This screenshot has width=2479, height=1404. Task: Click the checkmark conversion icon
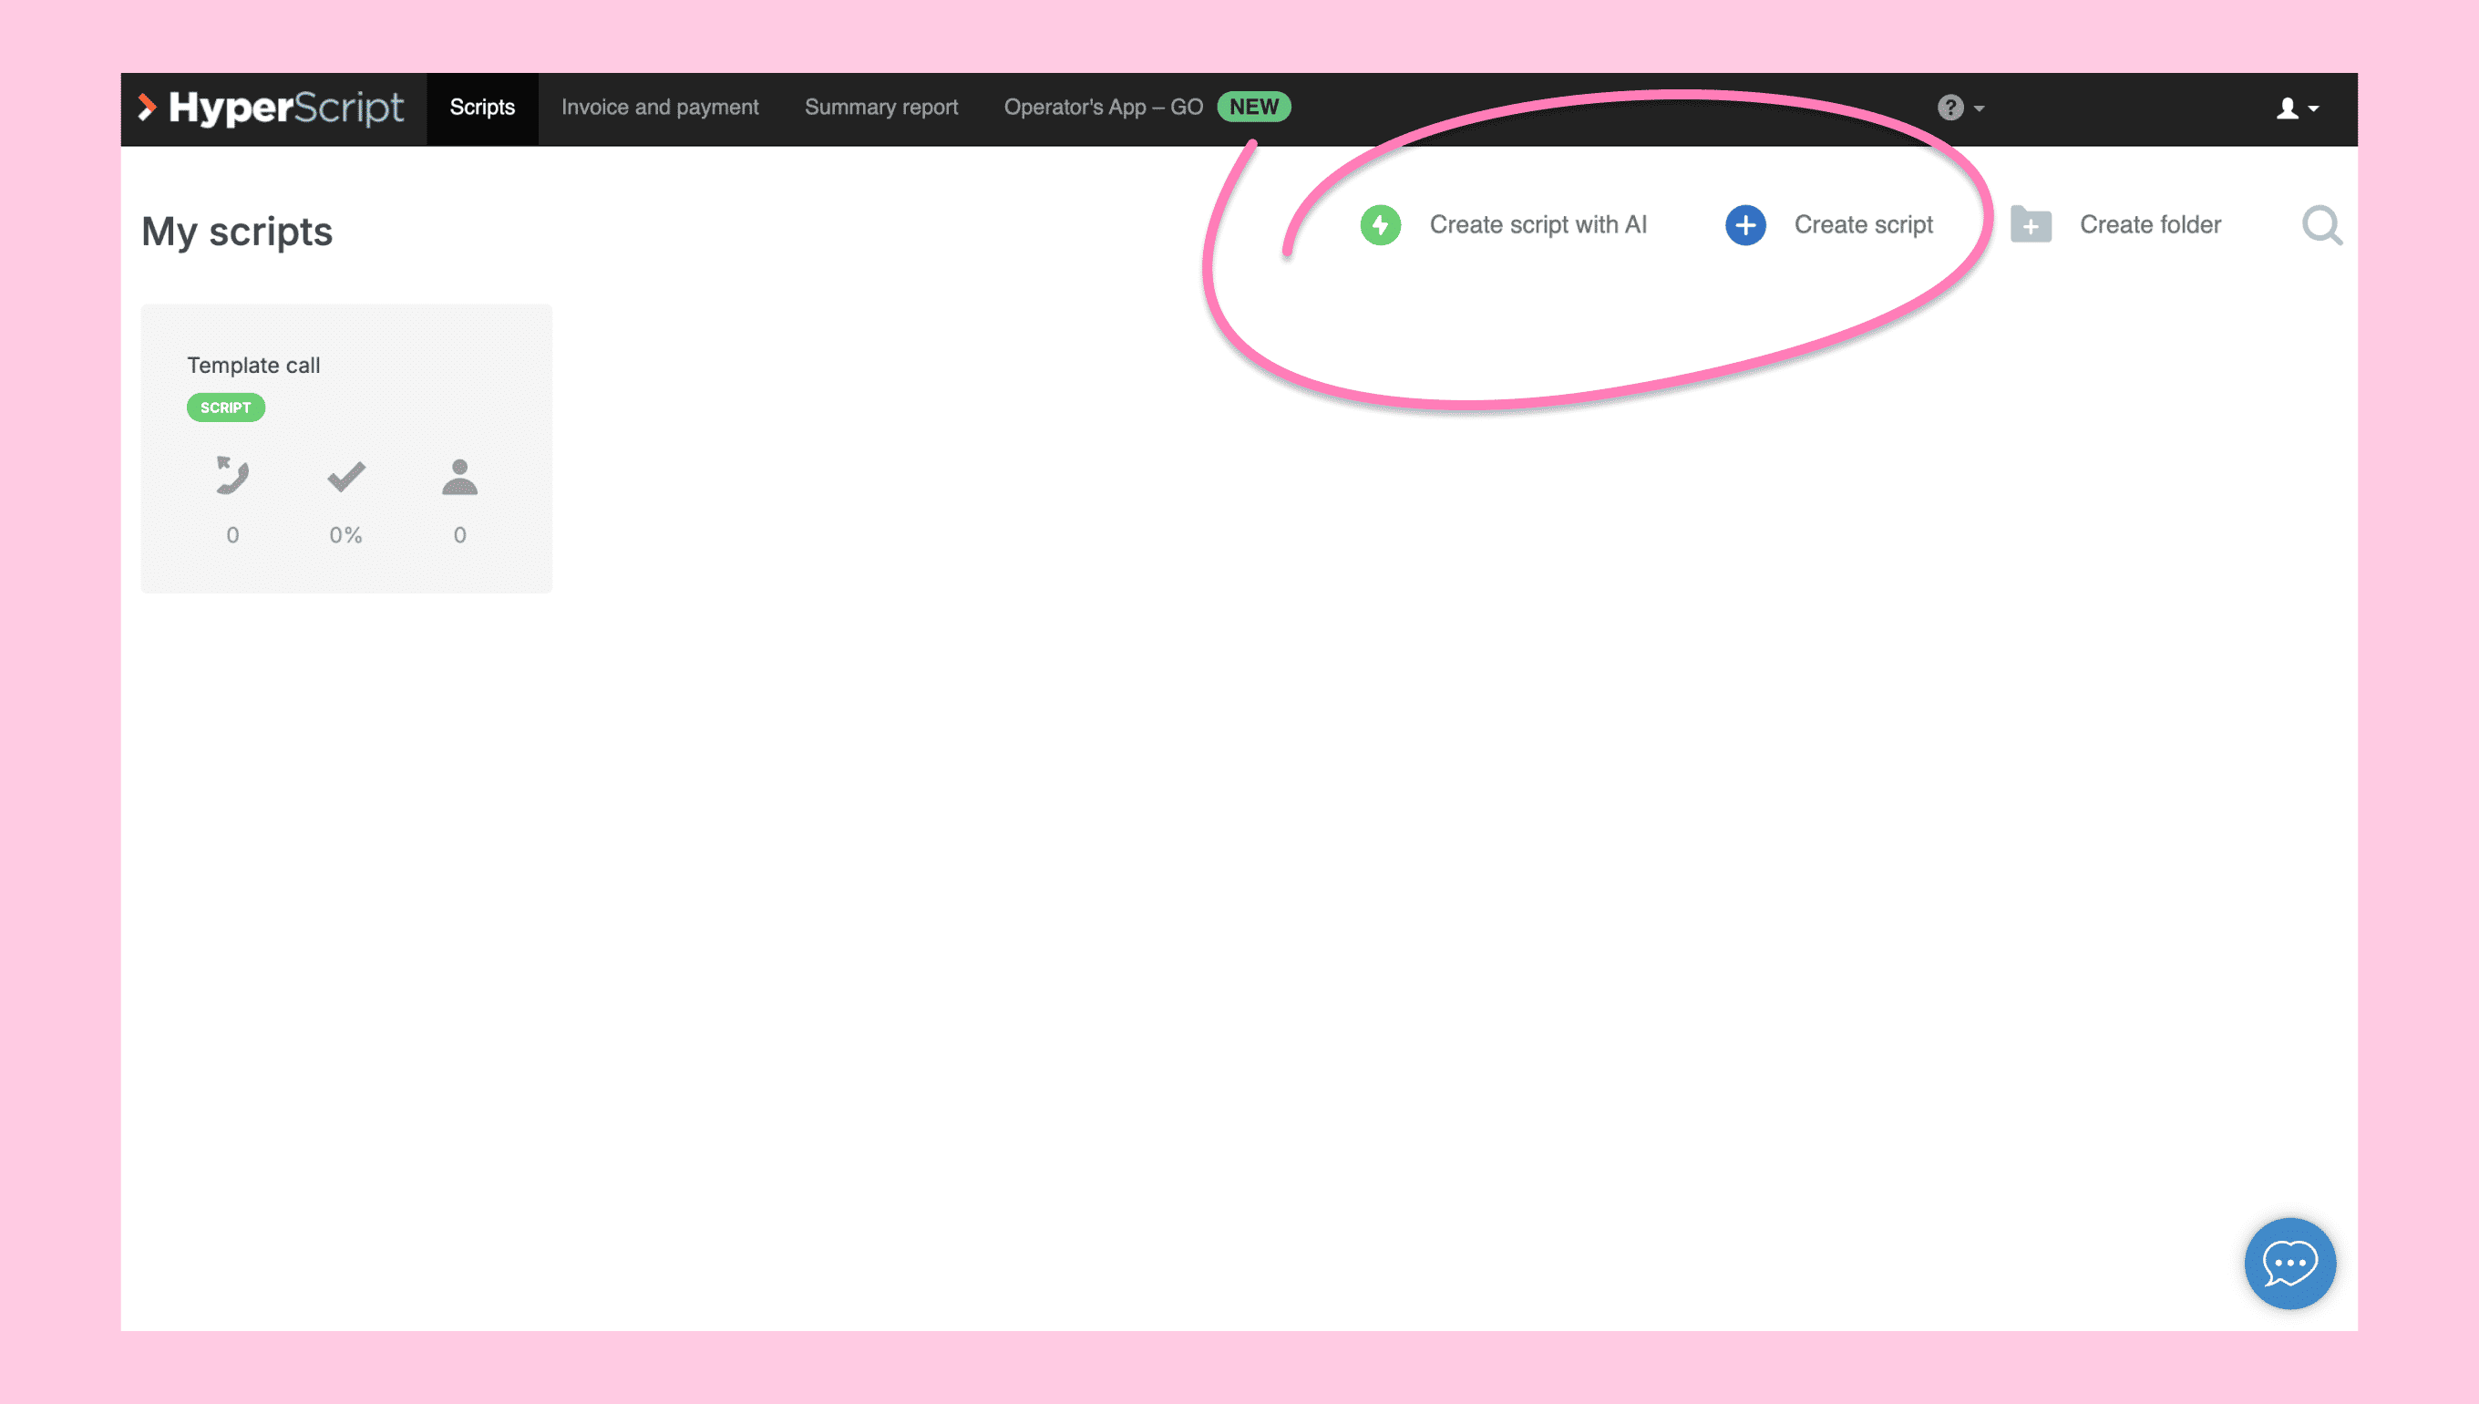click(x=346, y=475)
